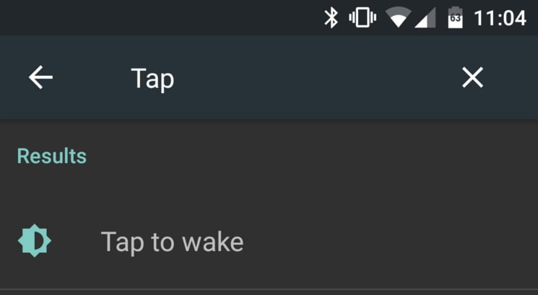Click the blank space in Tap to wake row
538x295 pixels.
tap(388, 242)
